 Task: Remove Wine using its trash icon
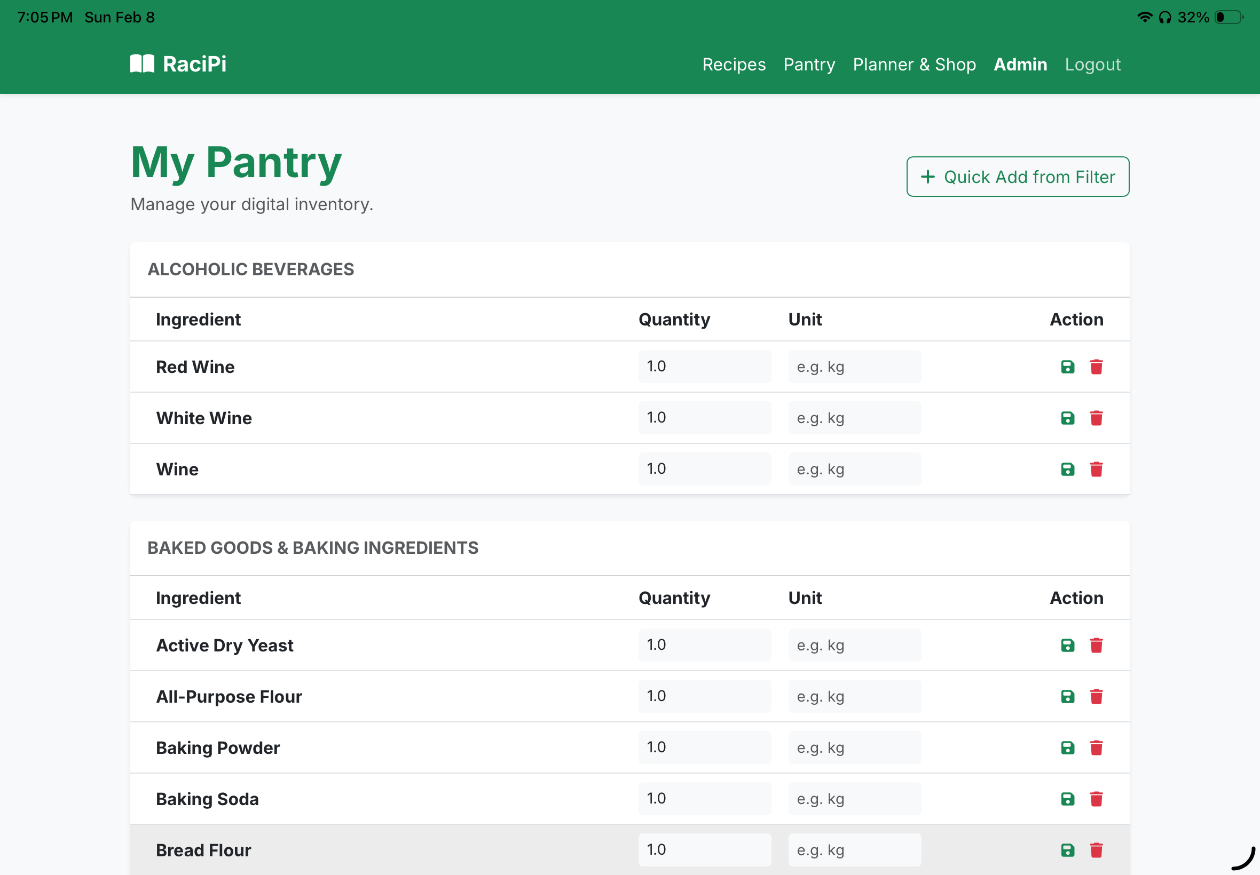tap(1096, 470)
